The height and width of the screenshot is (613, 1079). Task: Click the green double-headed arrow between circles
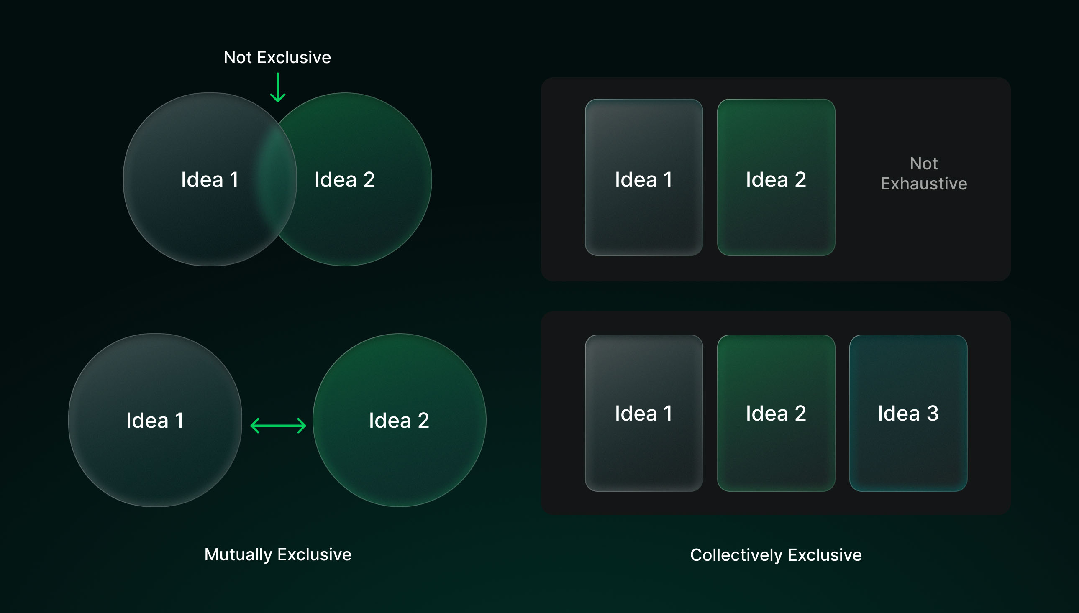point(278,425)
